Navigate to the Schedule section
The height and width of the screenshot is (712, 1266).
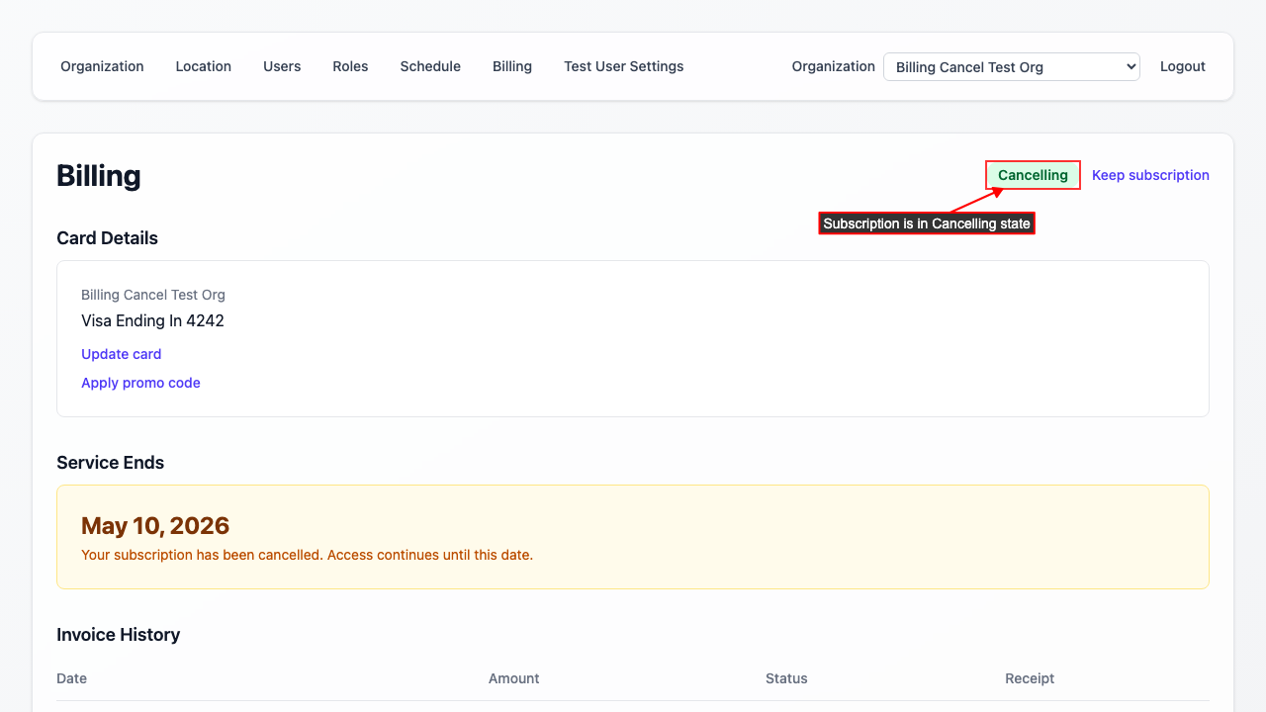pos(430,66)
